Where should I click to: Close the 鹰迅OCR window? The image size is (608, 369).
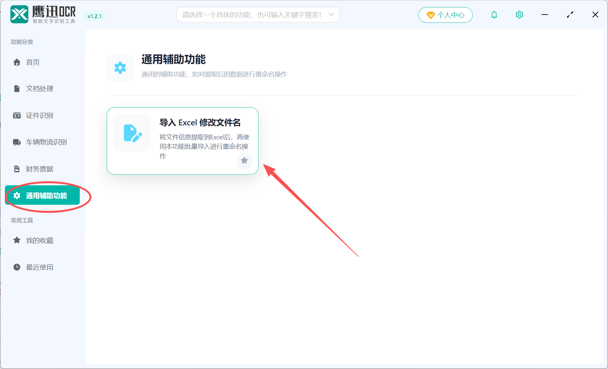pyautogui.click(x=595, y=15)
